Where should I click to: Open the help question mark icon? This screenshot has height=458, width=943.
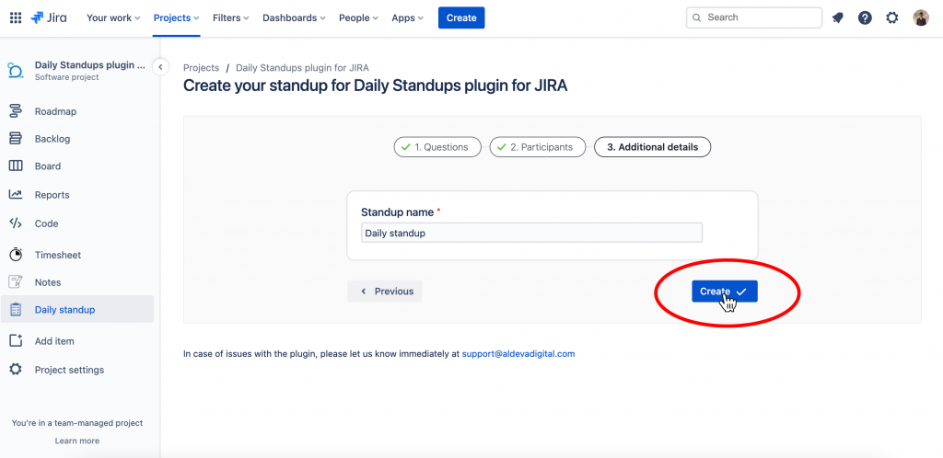click(x=865, y=18)
